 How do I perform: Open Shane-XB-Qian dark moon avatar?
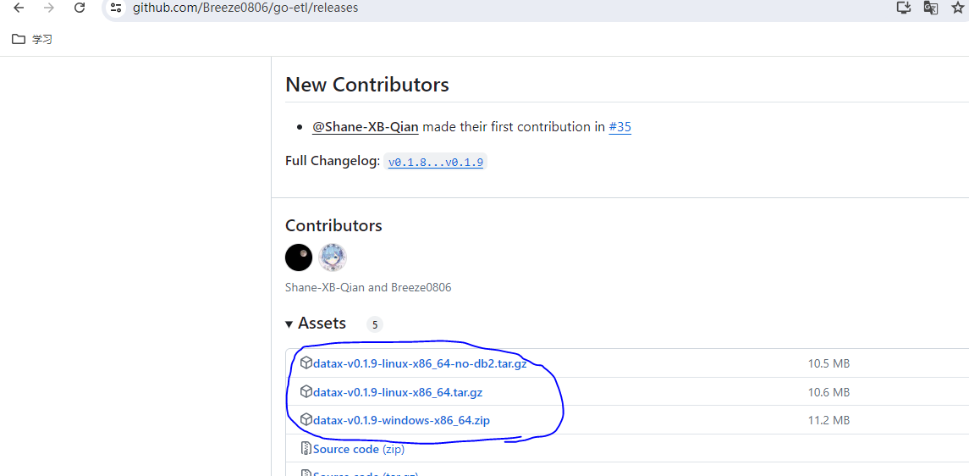[x=299, y=257]
